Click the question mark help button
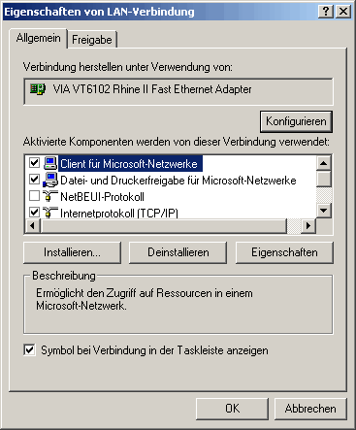 [326, 12]
